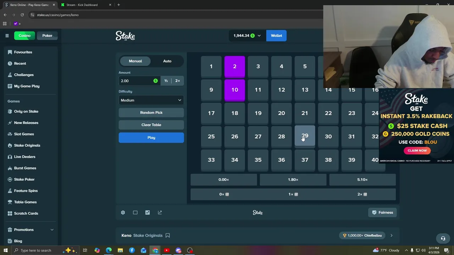The height and width of the screenshot is (255, 454).
Task: Expand the balance currency dropdown
Action: coord(259,35)
